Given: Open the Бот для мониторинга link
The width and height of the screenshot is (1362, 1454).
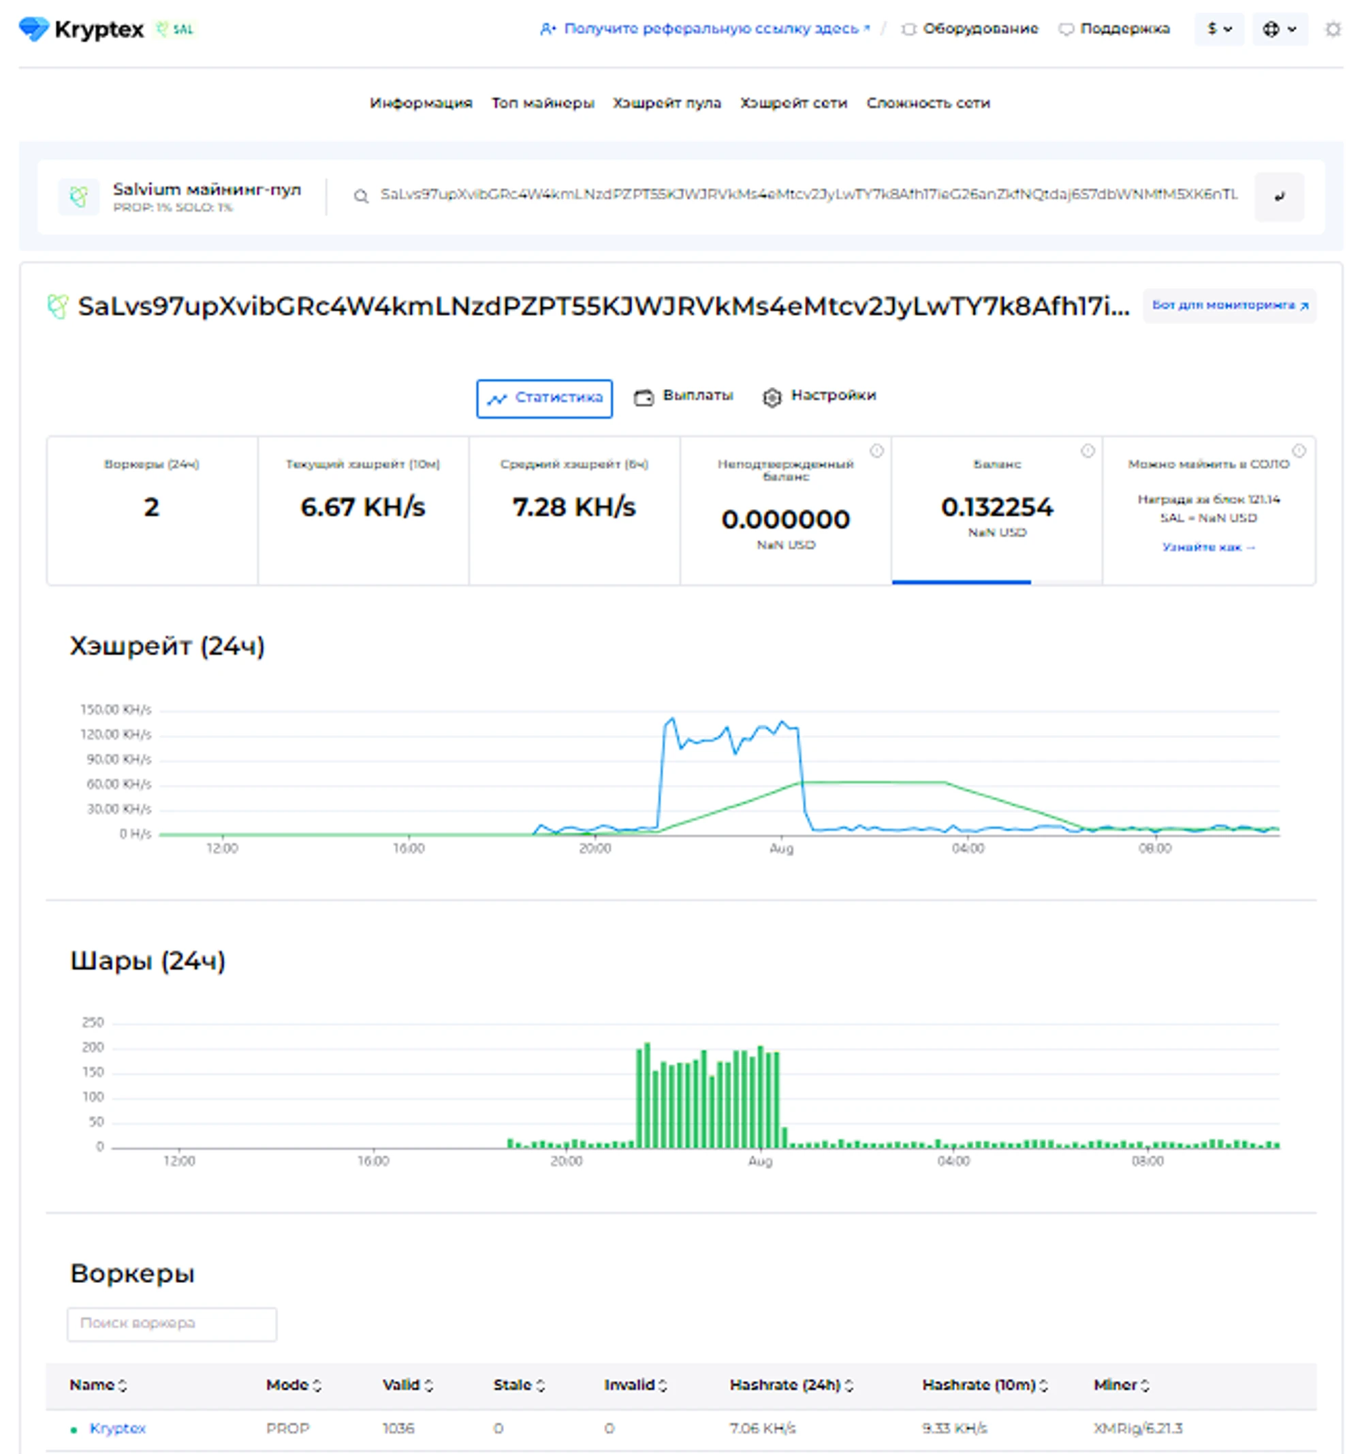Looking at the screenshot, I should click(x=1229, y=306).
